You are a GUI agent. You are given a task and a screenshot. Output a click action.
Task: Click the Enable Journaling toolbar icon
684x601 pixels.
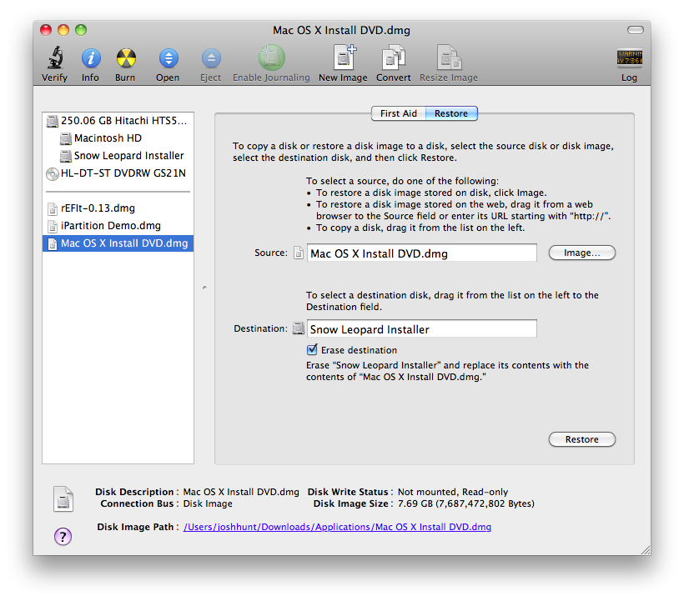271,57
